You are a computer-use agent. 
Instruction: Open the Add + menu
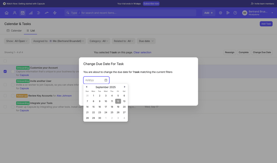tap(209, 13)
